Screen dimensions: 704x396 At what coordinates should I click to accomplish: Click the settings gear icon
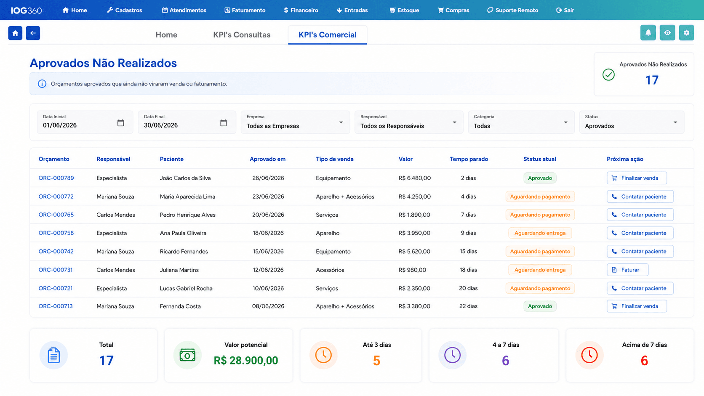(686, 33)
